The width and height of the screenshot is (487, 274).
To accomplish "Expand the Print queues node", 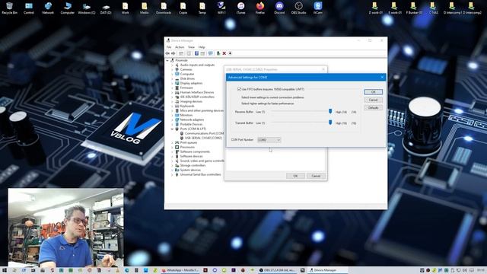I will (172, 142).
